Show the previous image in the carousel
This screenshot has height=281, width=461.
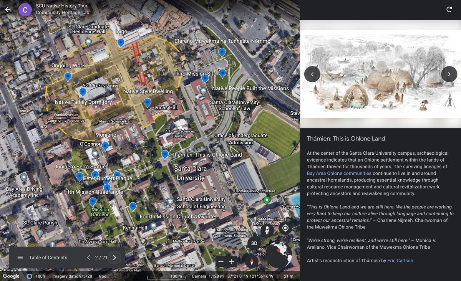click(312, 74)
